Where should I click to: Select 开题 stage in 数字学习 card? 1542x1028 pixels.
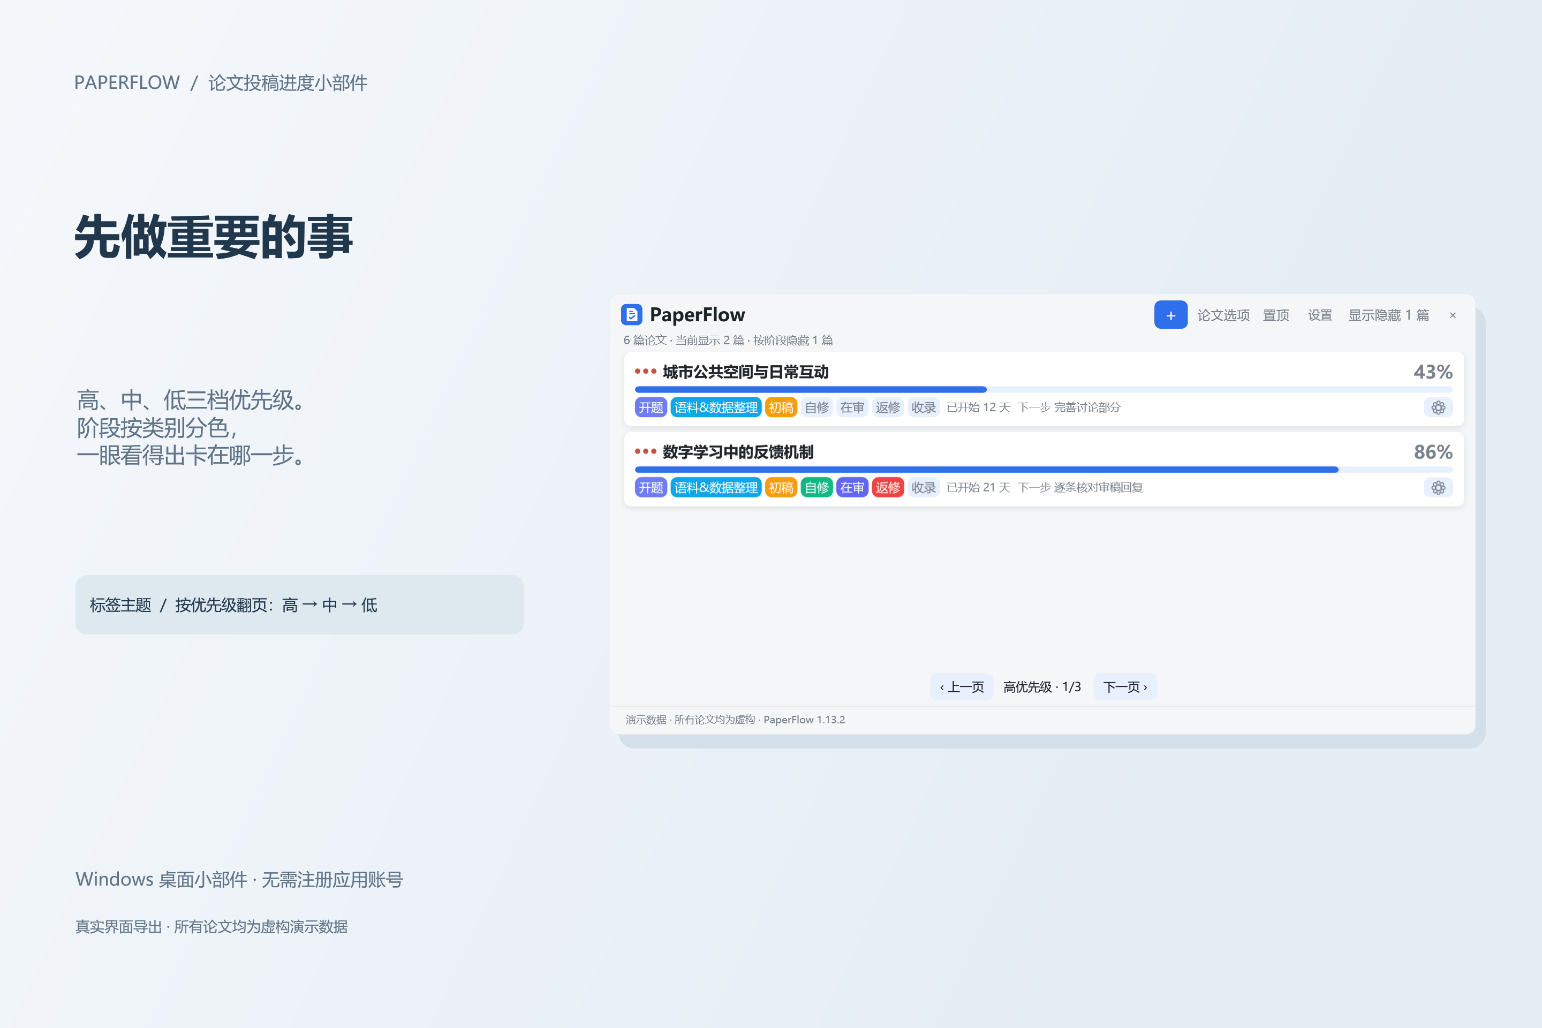tap(651, 488)
